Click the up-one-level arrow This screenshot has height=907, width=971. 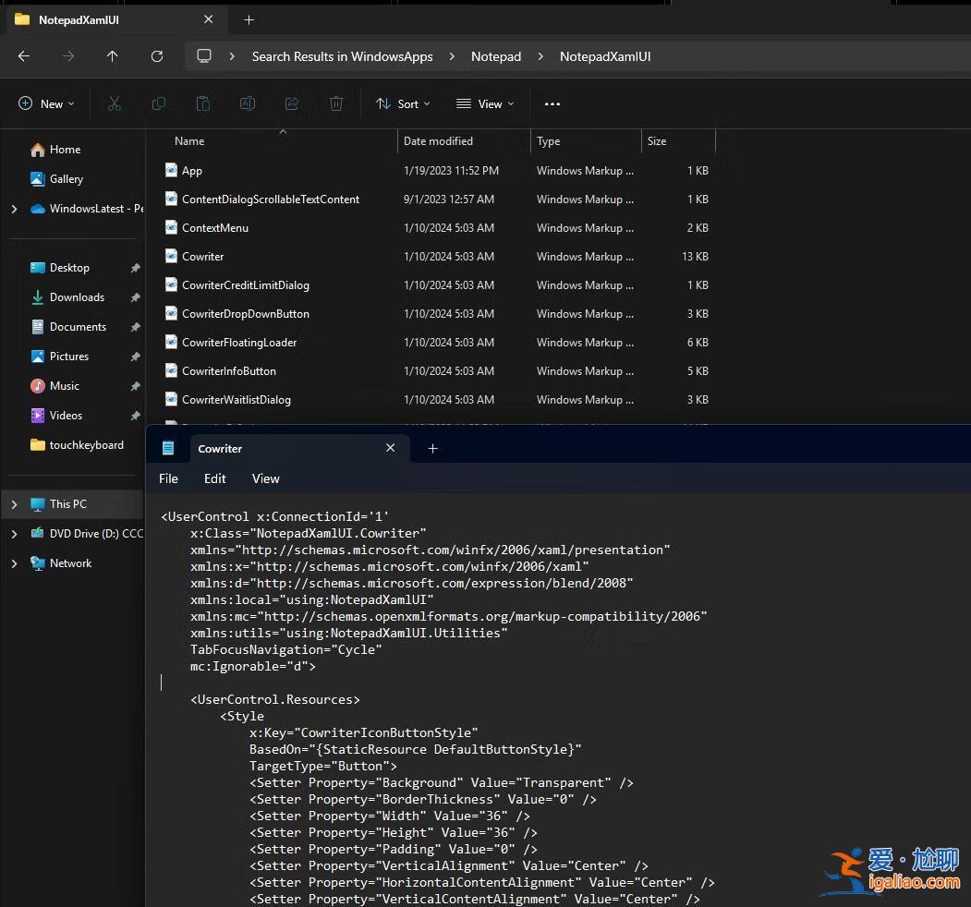tap(113, 56)
